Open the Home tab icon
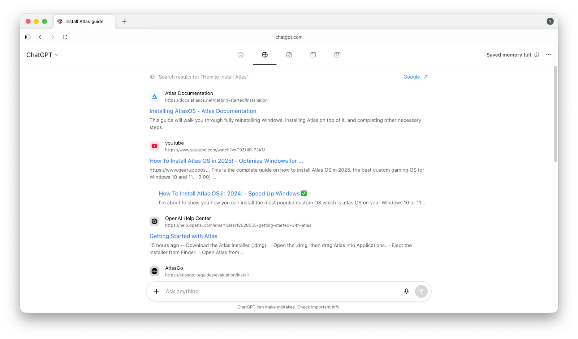 tap(241, 55)
